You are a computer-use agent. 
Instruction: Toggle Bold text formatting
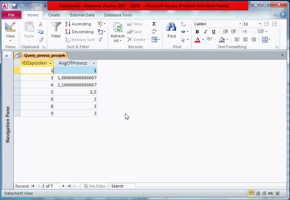(197, 32)
